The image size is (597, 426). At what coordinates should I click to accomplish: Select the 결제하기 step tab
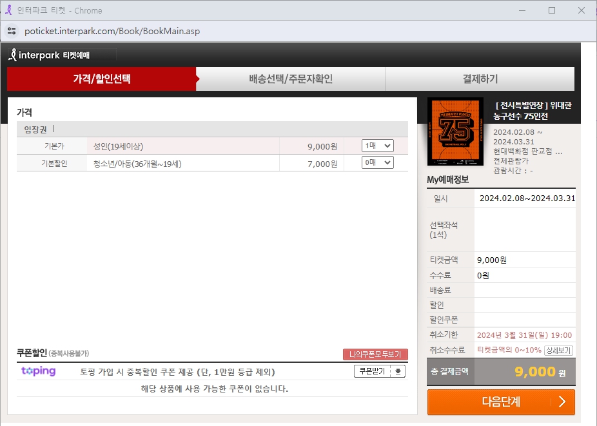[480, 79]
